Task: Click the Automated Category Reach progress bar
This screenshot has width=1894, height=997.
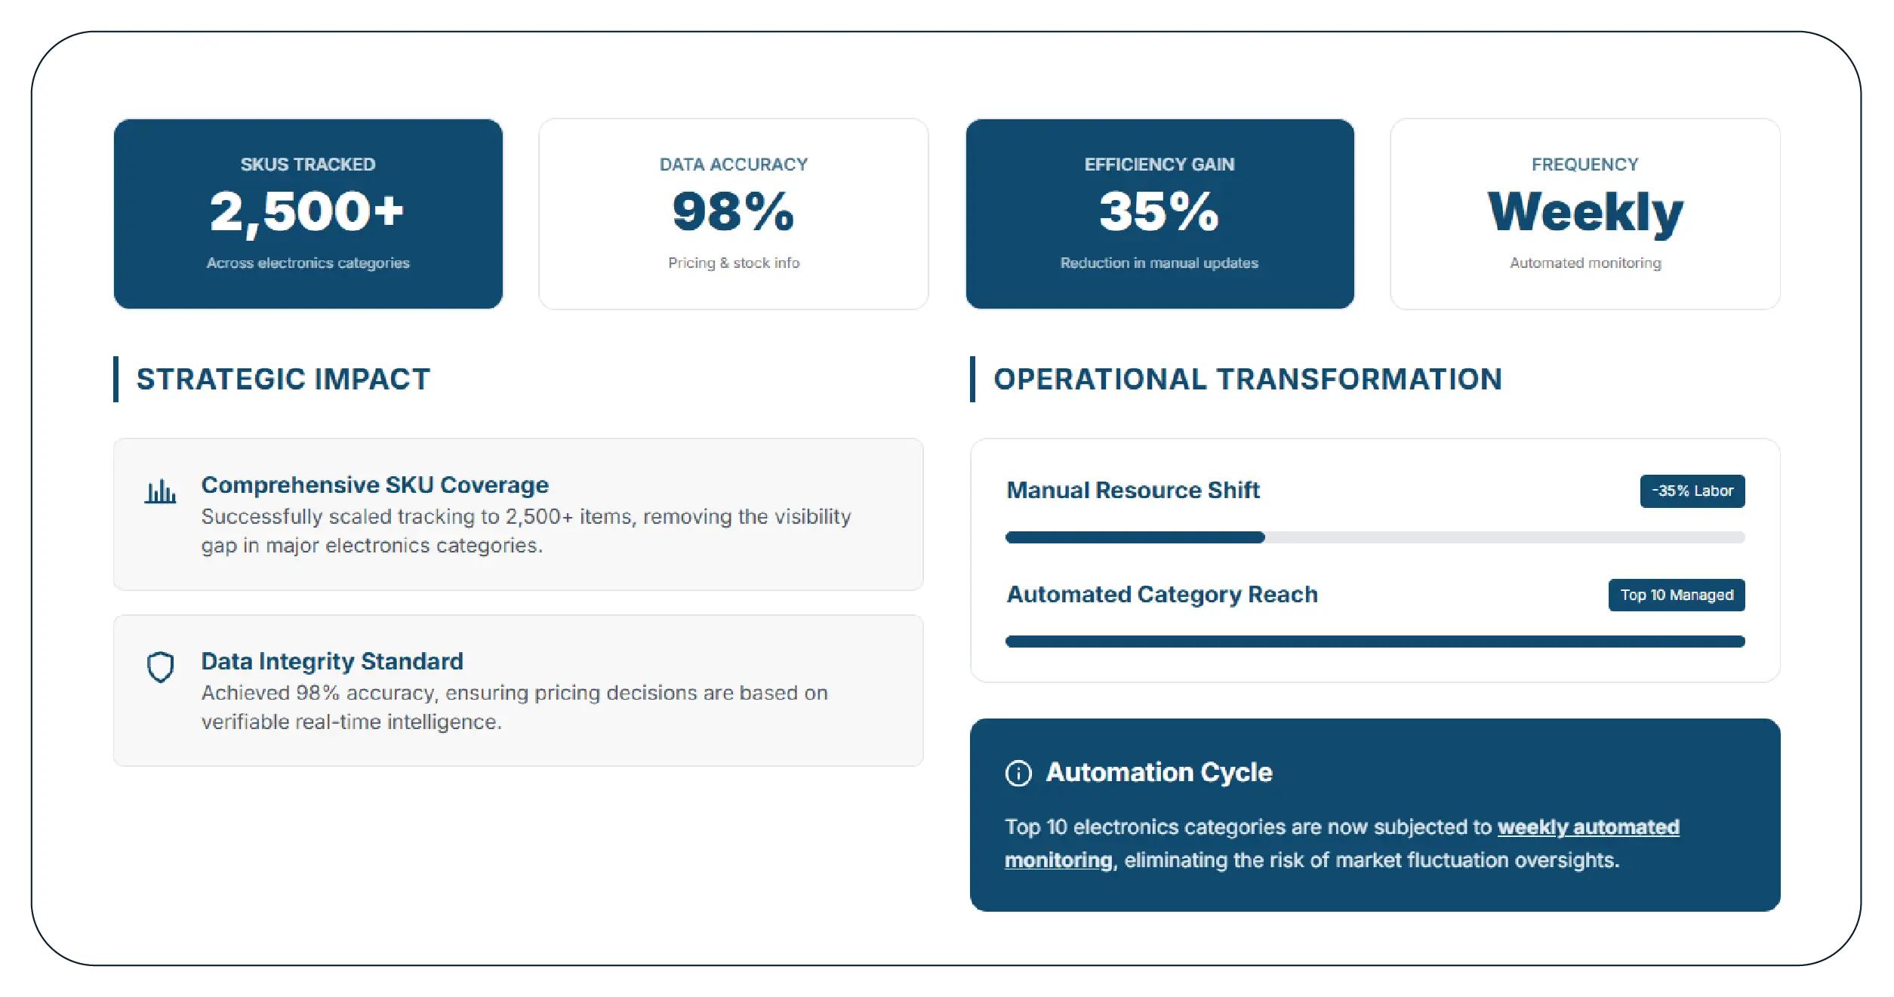Action: pyautogui.click(x=1374, y=642)
